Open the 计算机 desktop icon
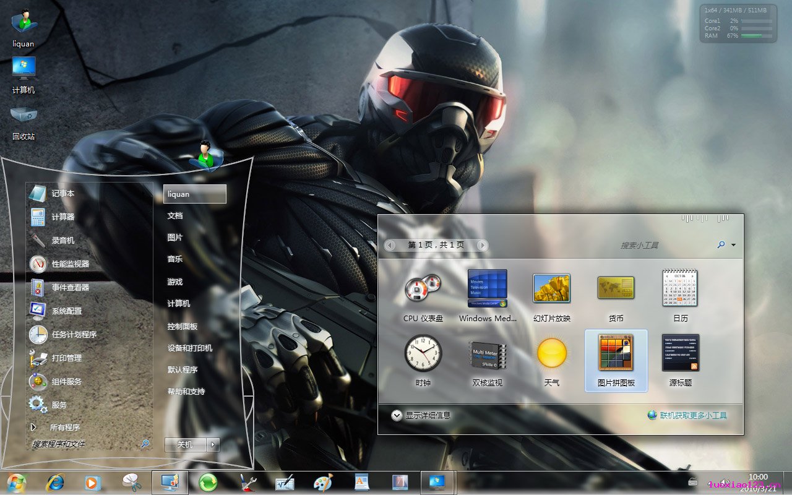The width and height of the screenshot is (792, 495). click(x=24, y=75)
